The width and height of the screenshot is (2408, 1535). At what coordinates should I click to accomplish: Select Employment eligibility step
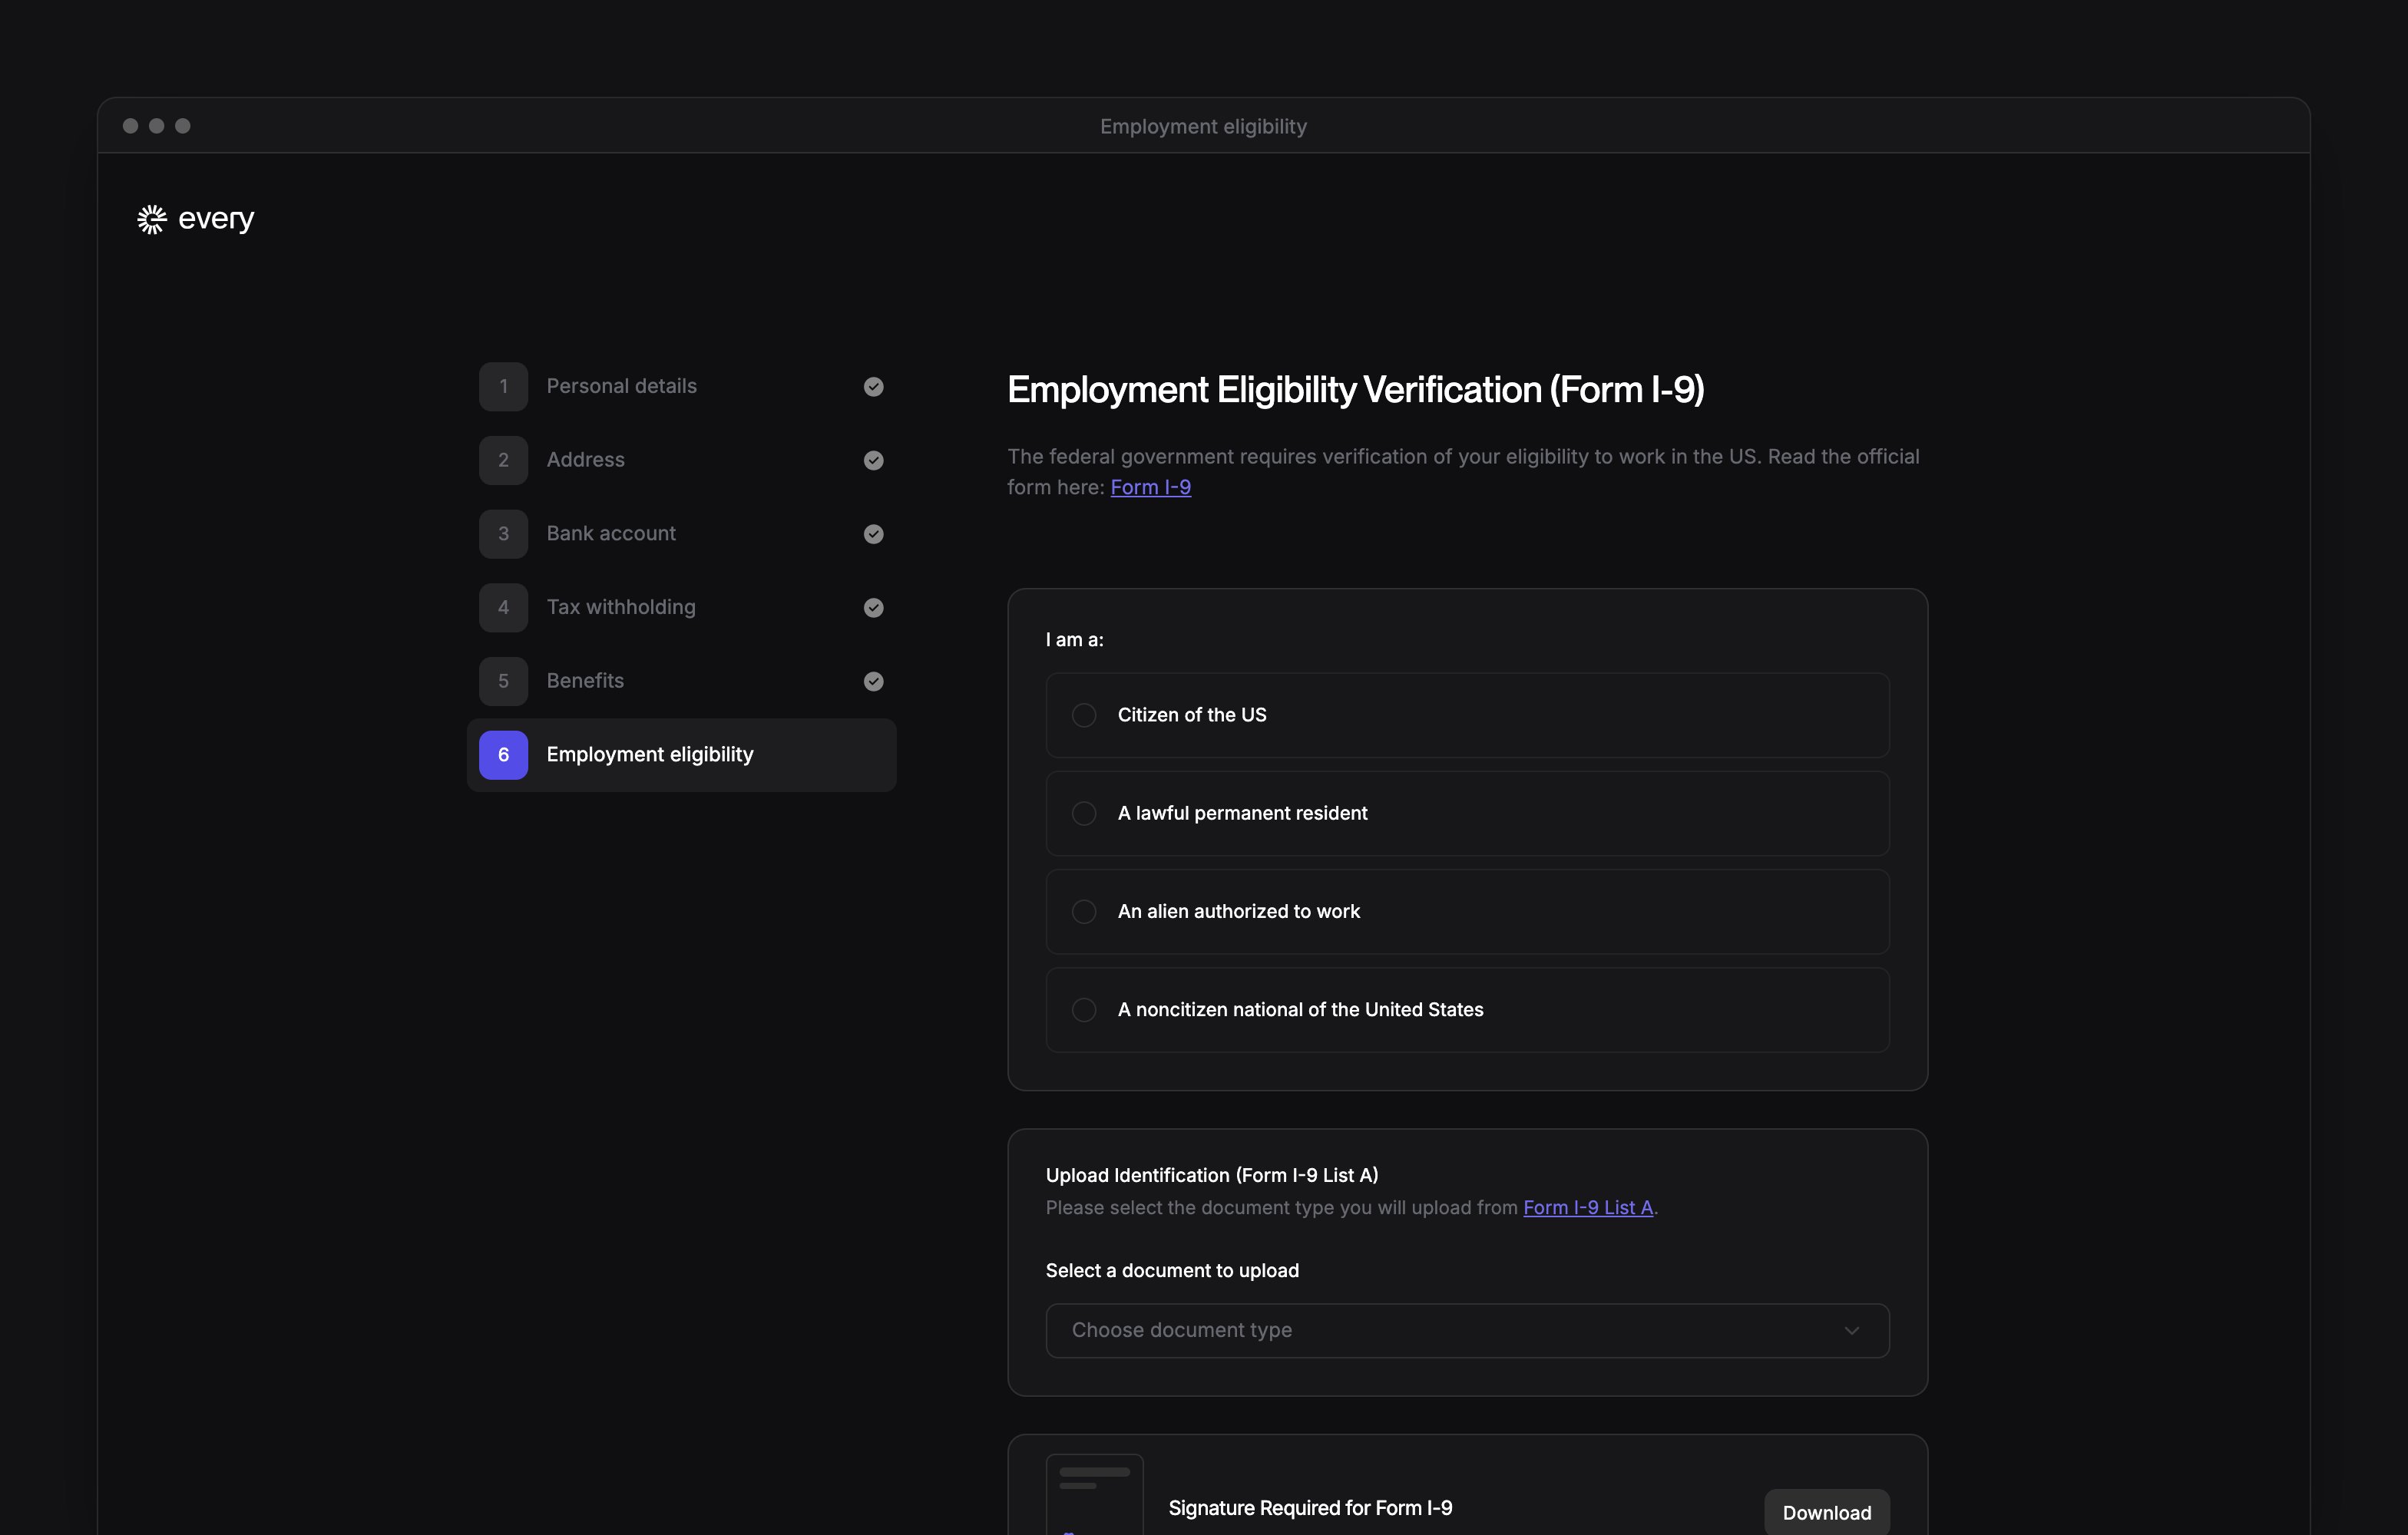pos(681,754)
